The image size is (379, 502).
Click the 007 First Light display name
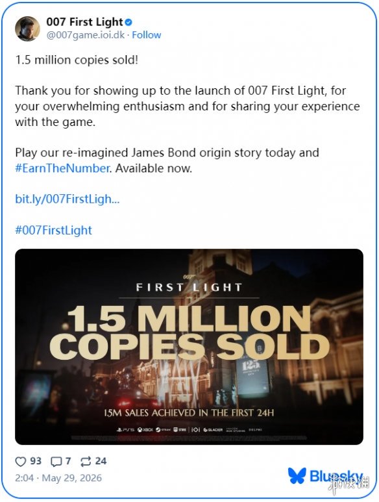tap(84, 22)
